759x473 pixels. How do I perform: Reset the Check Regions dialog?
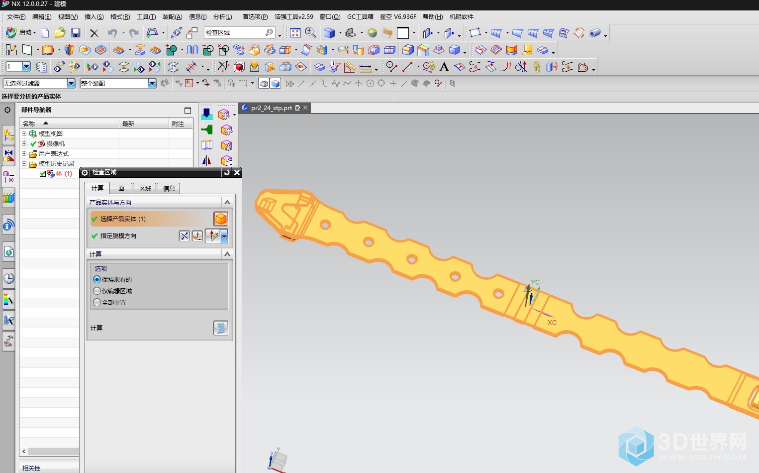(227, 172)
